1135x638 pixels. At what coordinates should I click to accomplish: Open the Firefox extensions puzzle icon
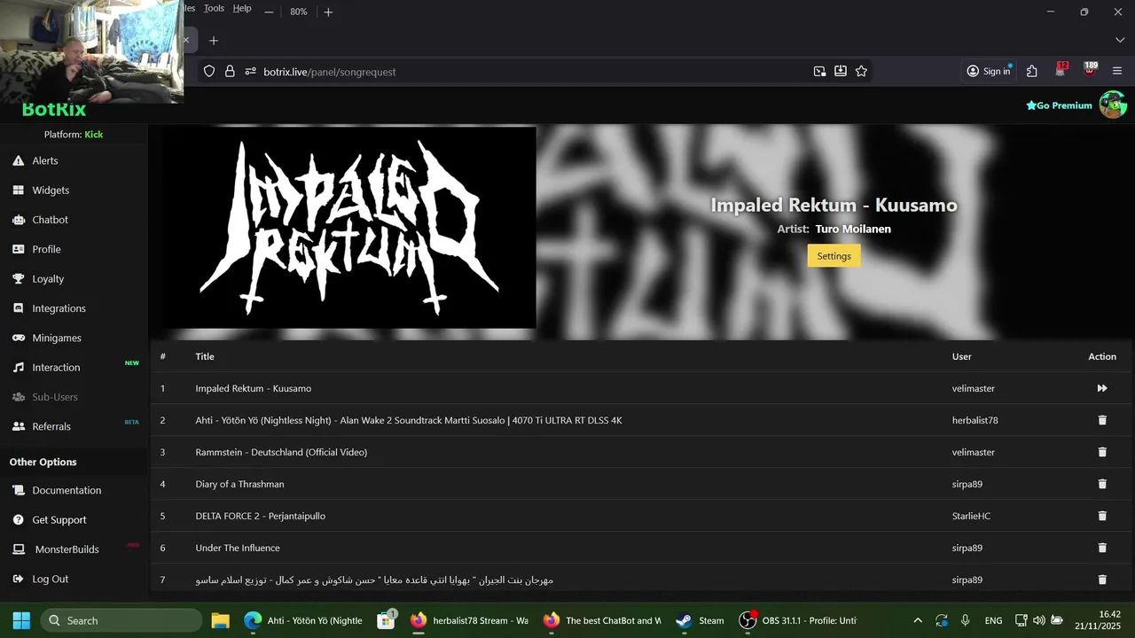point(1032,71)
